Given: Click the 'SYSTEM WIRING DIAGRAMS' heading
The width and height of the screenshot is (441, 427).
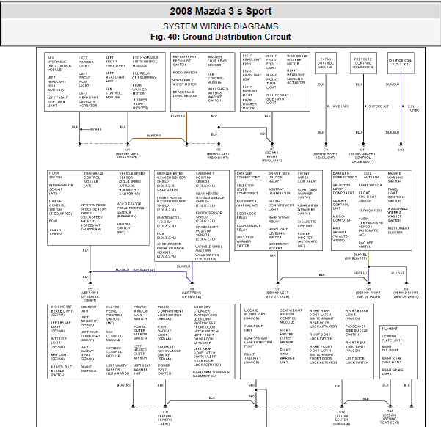Looking at the screenshot, I should pos(220,26).
